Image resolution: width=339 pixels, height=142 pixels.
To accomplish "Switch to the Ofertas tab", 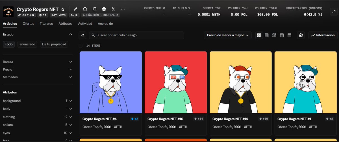I will [28, 24].
